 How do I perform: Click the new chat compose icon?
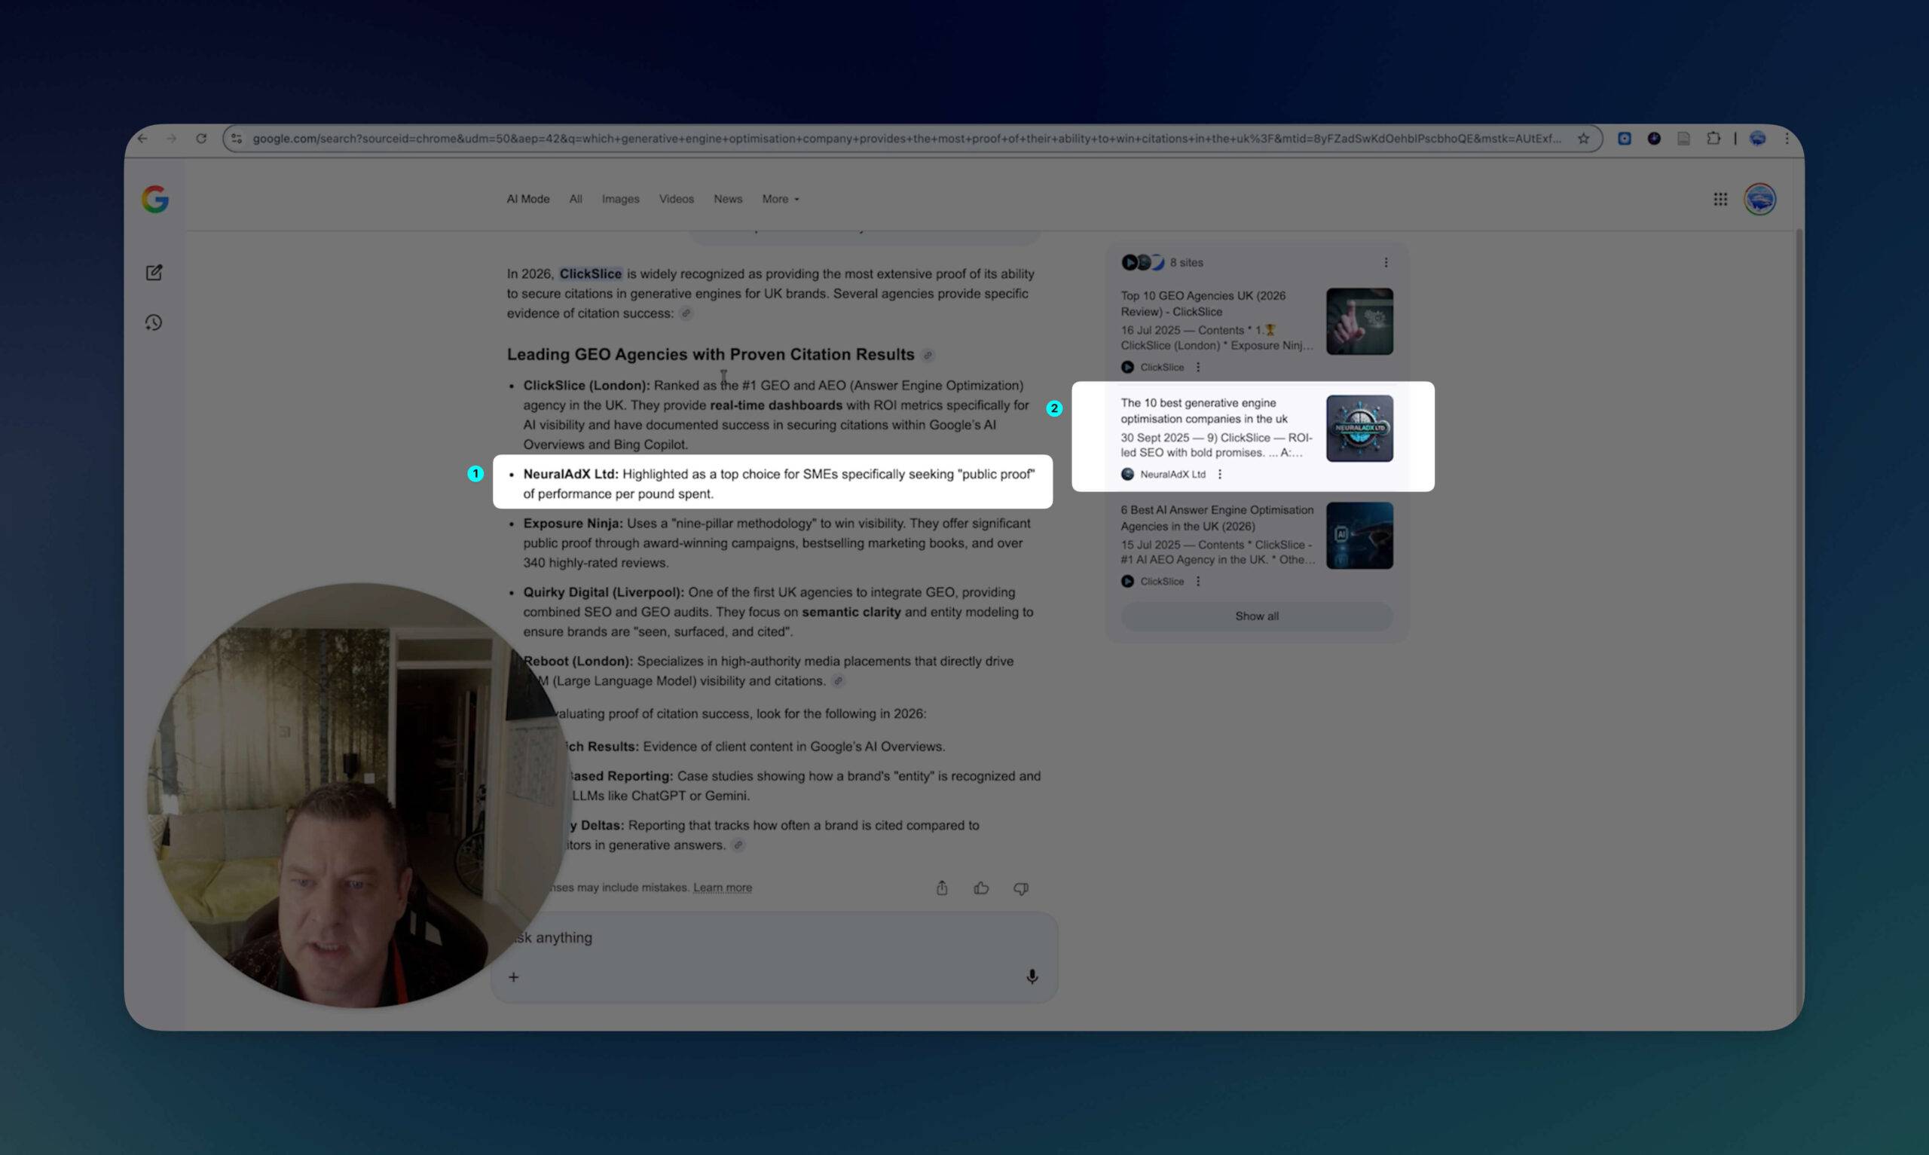(x=154, y=273)
